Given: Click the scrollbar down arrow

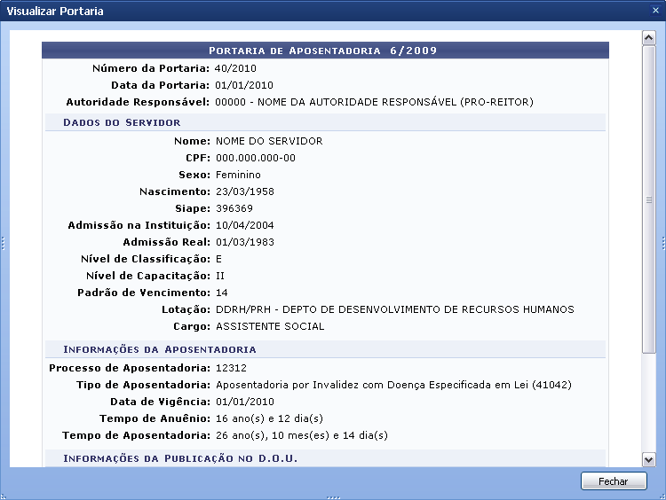Looking at the screenshot, I should pos(648,459).
